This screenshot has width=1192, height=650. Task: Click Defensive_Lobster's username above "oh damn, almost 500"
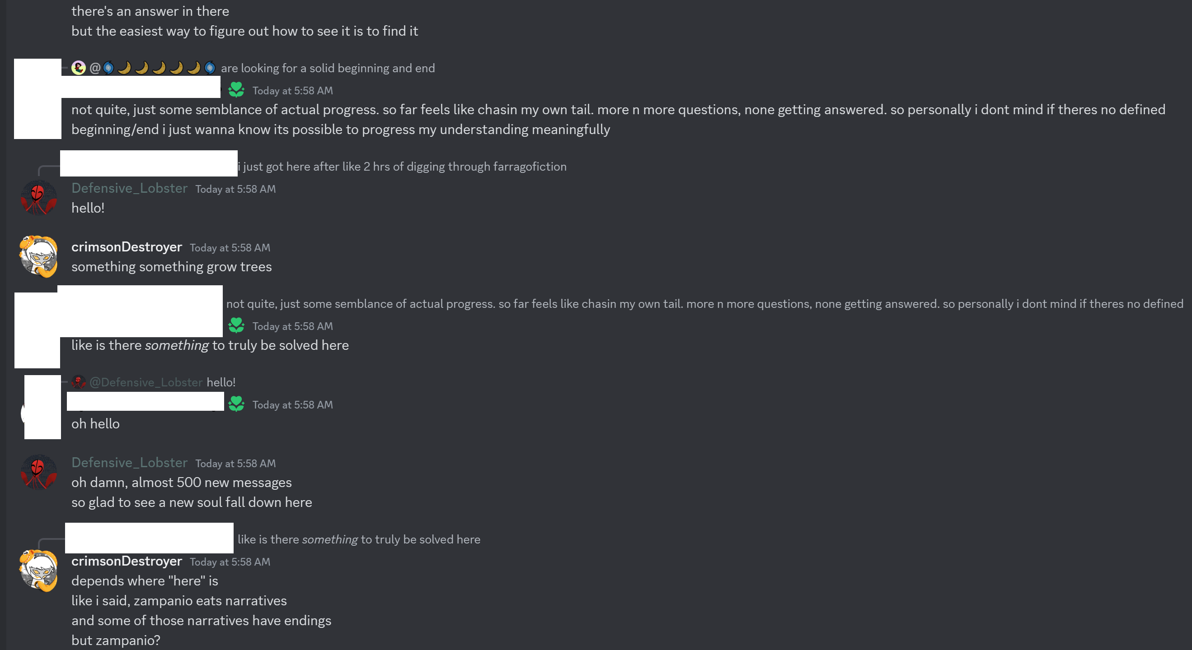coord(129,462)
